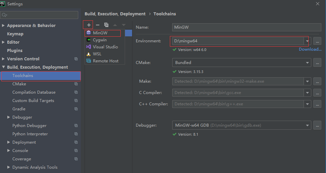Move toolchain down with the down arrow
Viewport: 326px width, 173px height.
(x=124, y=25)
